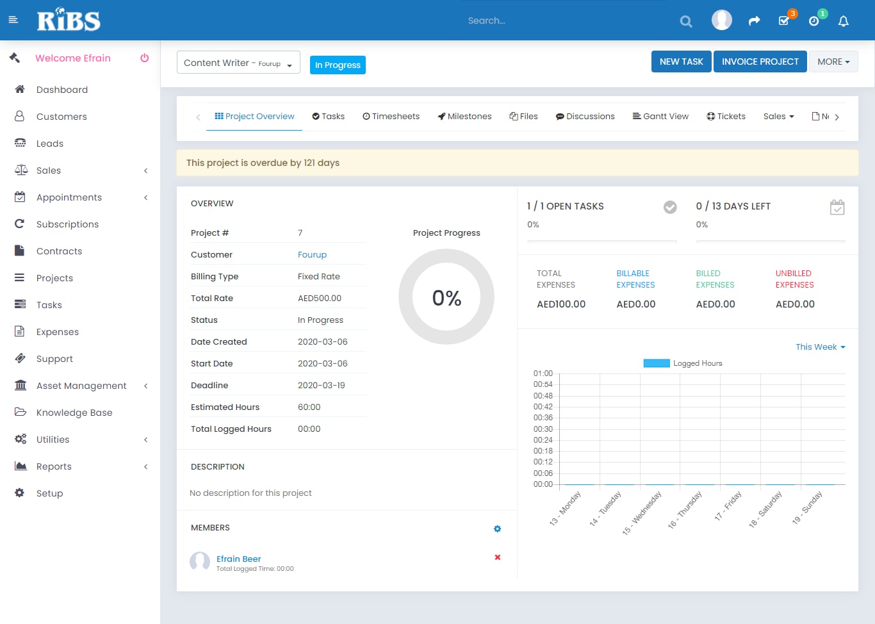The image size is (875, 624).
Task: Click the open tasks checkmark circle
Action: [x=669, y=207]
